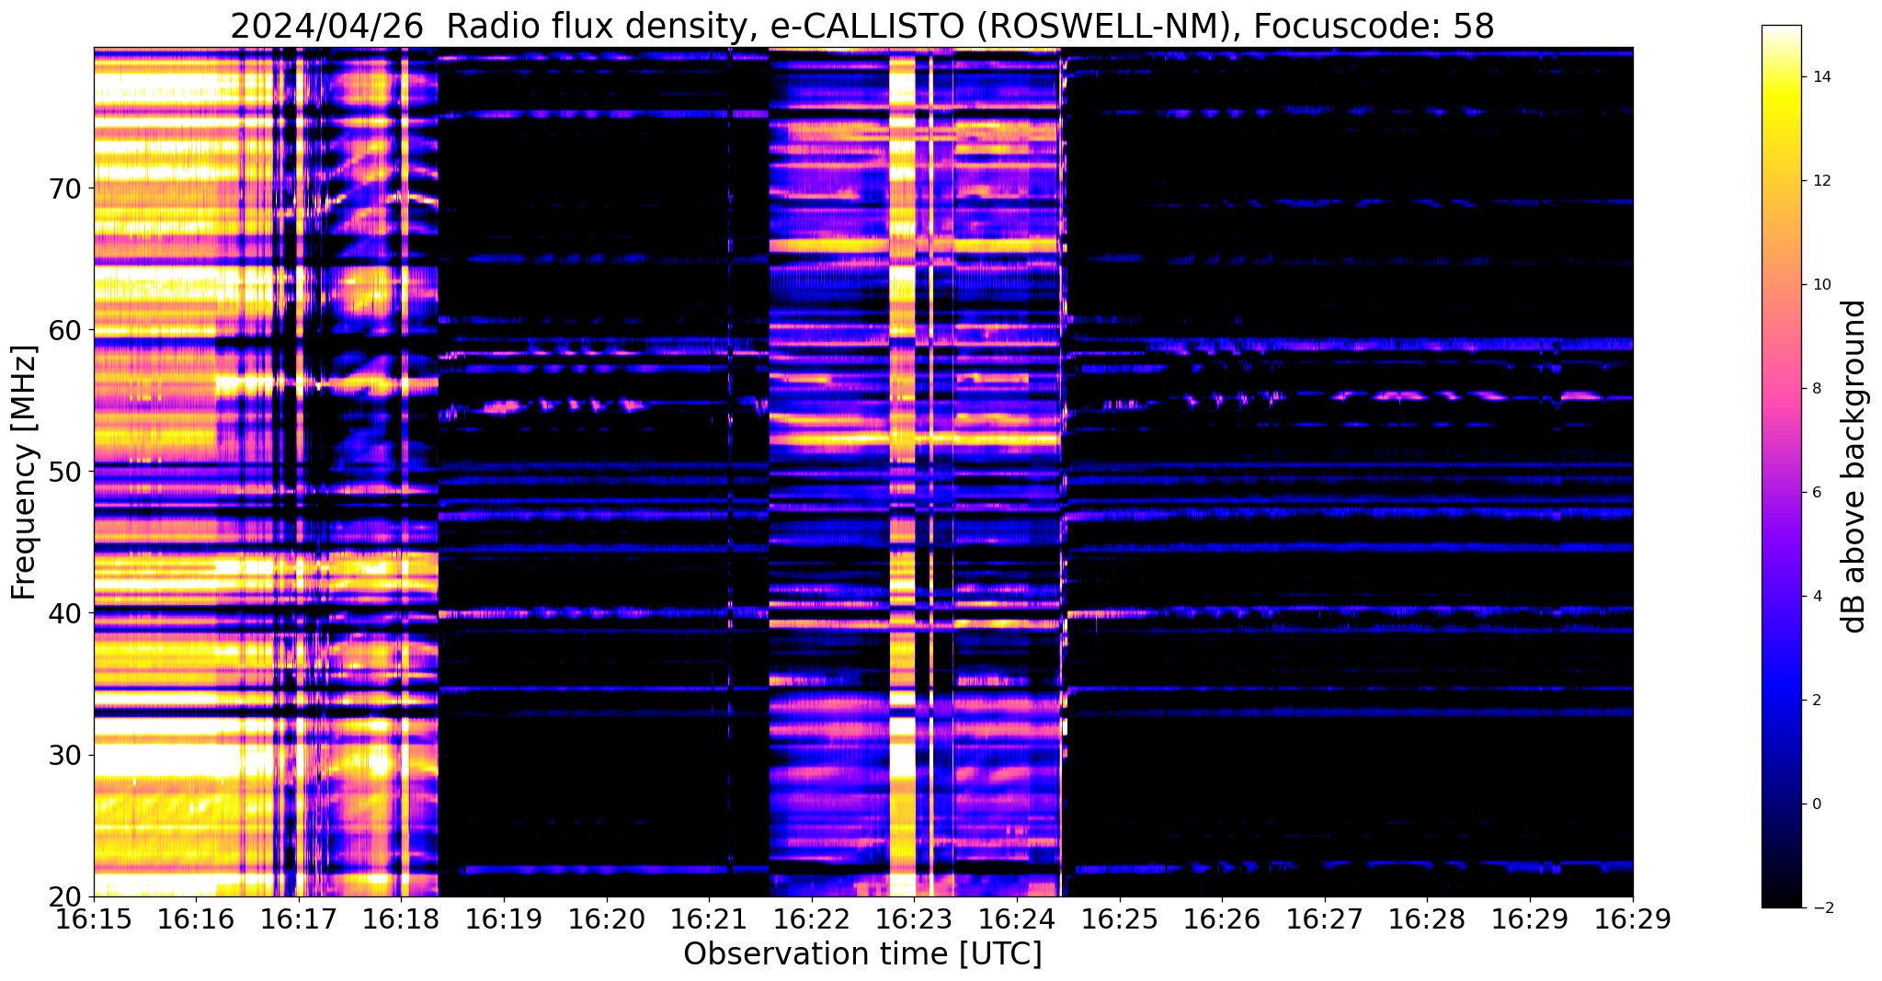Click the colorbar tick label 4
This screenshot has width=1882, height=981.
pyautogui.click(x=1817, y=597)
